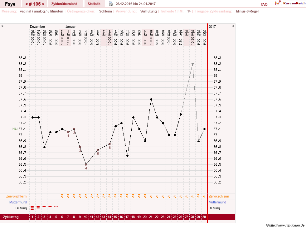Click the data point labeled 6 at 36.85
This screenshot has width=306, height=229.
coord(110,144)
